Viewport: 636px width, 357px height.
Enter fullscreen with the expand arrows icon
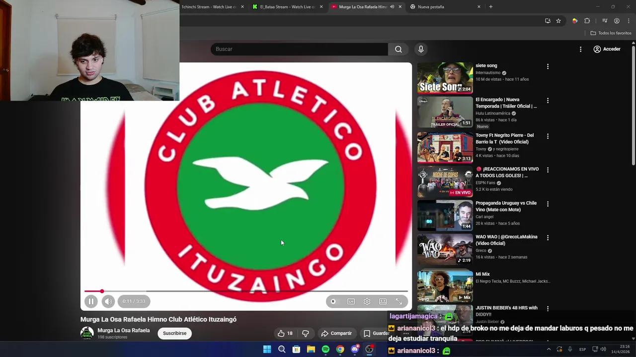pyautogui.click(x=398, y=301)
